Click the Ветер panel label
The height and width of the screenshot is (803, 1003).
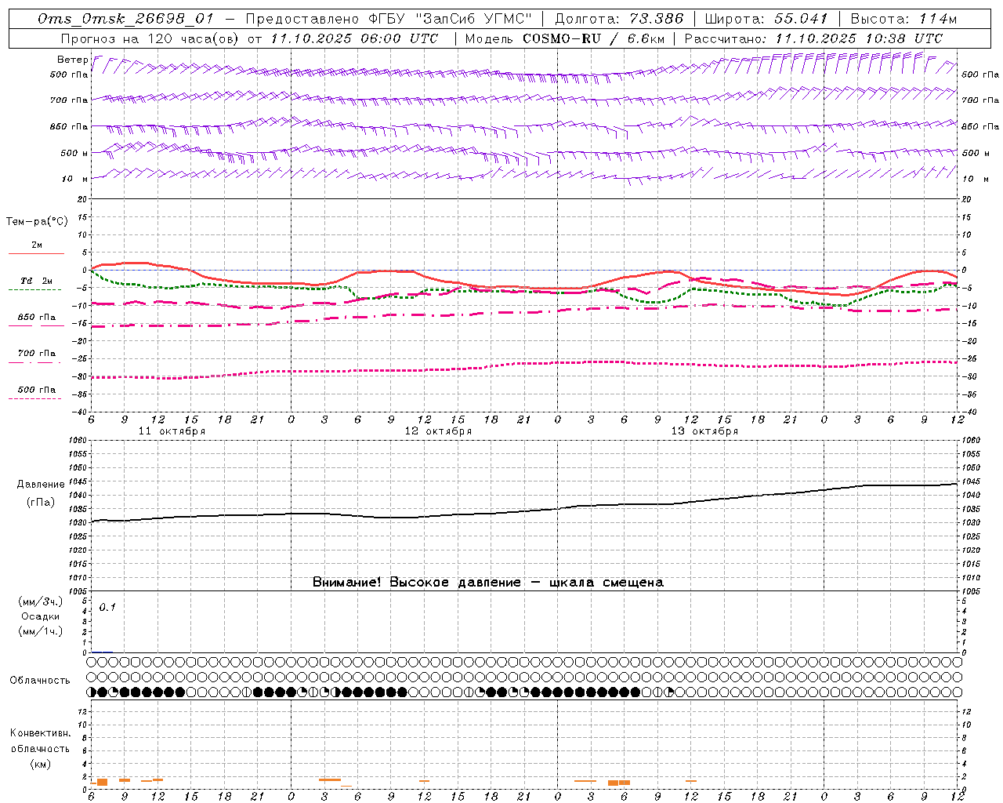[x=72, y=60]
